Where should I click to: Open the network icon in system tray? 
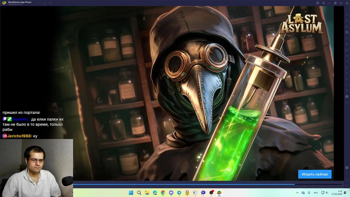pos(323,193)
